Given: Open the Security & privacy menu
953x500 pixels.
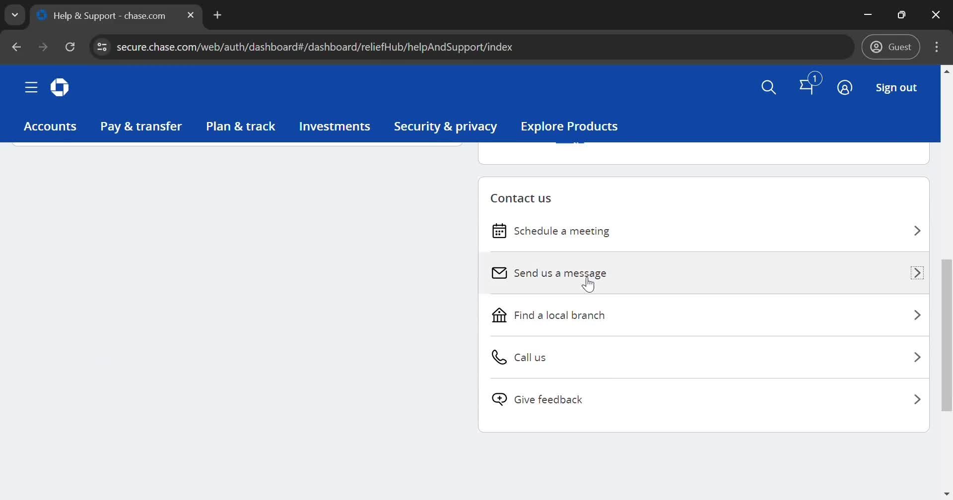Looking at the screenshot, I should click(445, 126).
